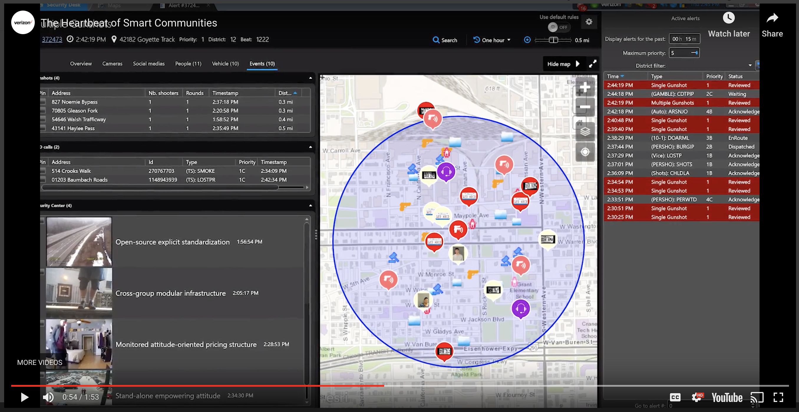The height and width of the screenshot is (412, 799).
Task: Collapse the gunshots (4) section
Action: click(x=311, y=78)
